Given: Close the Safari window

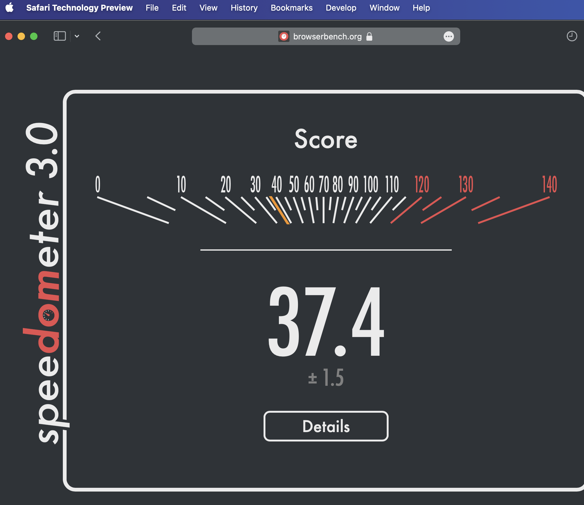Looking at the screenshot, I should [x=9, y=36].
